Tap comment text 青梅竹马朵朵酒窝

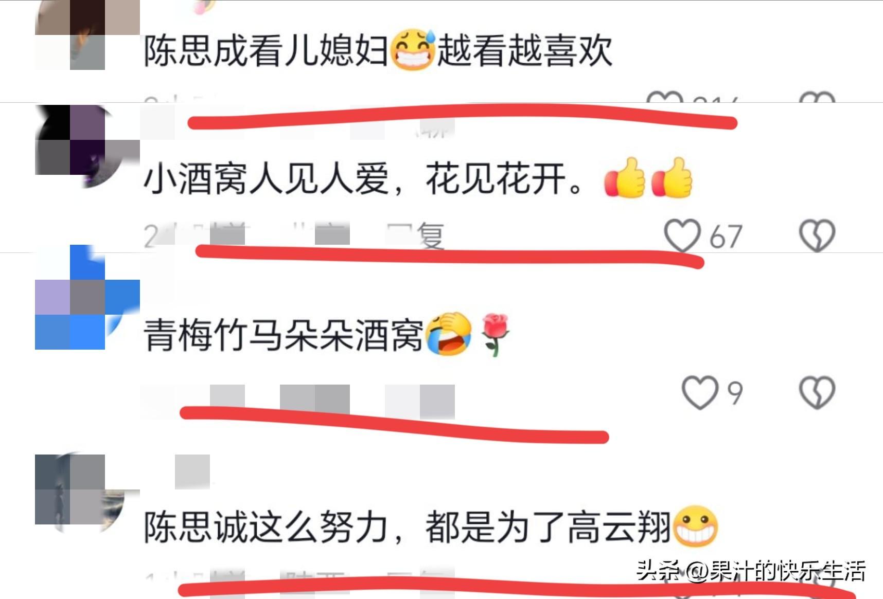(284, 335)
